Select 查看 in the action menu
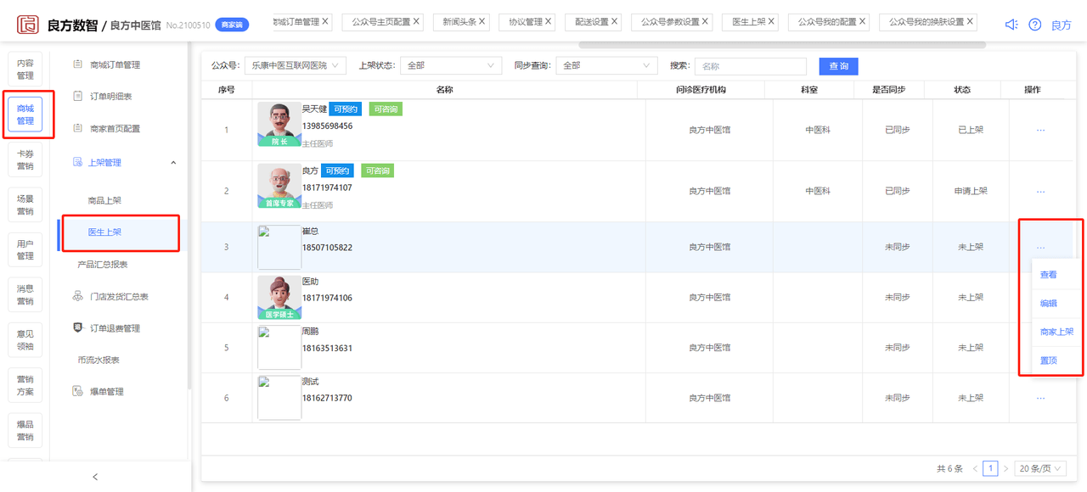 [x=1049, y=275]
